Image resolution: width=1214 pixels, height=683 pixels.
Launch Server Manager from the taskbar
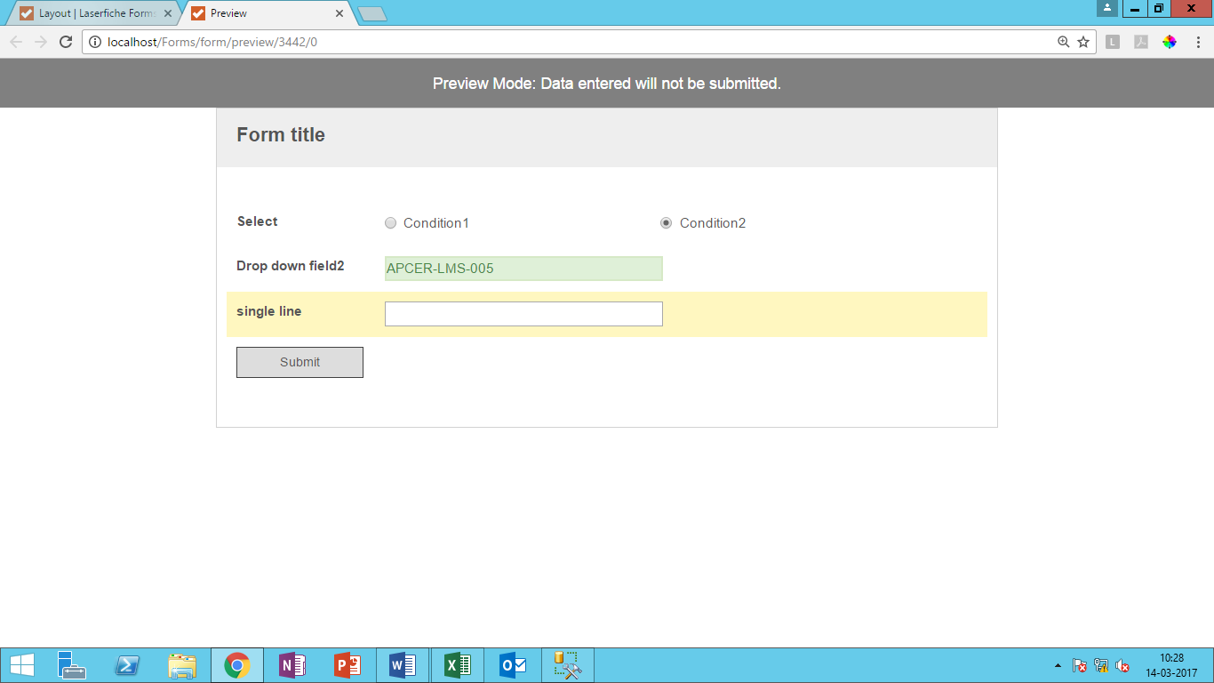click(72, 665)
